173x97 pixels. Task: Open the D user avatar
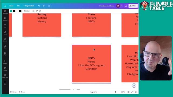118,6
